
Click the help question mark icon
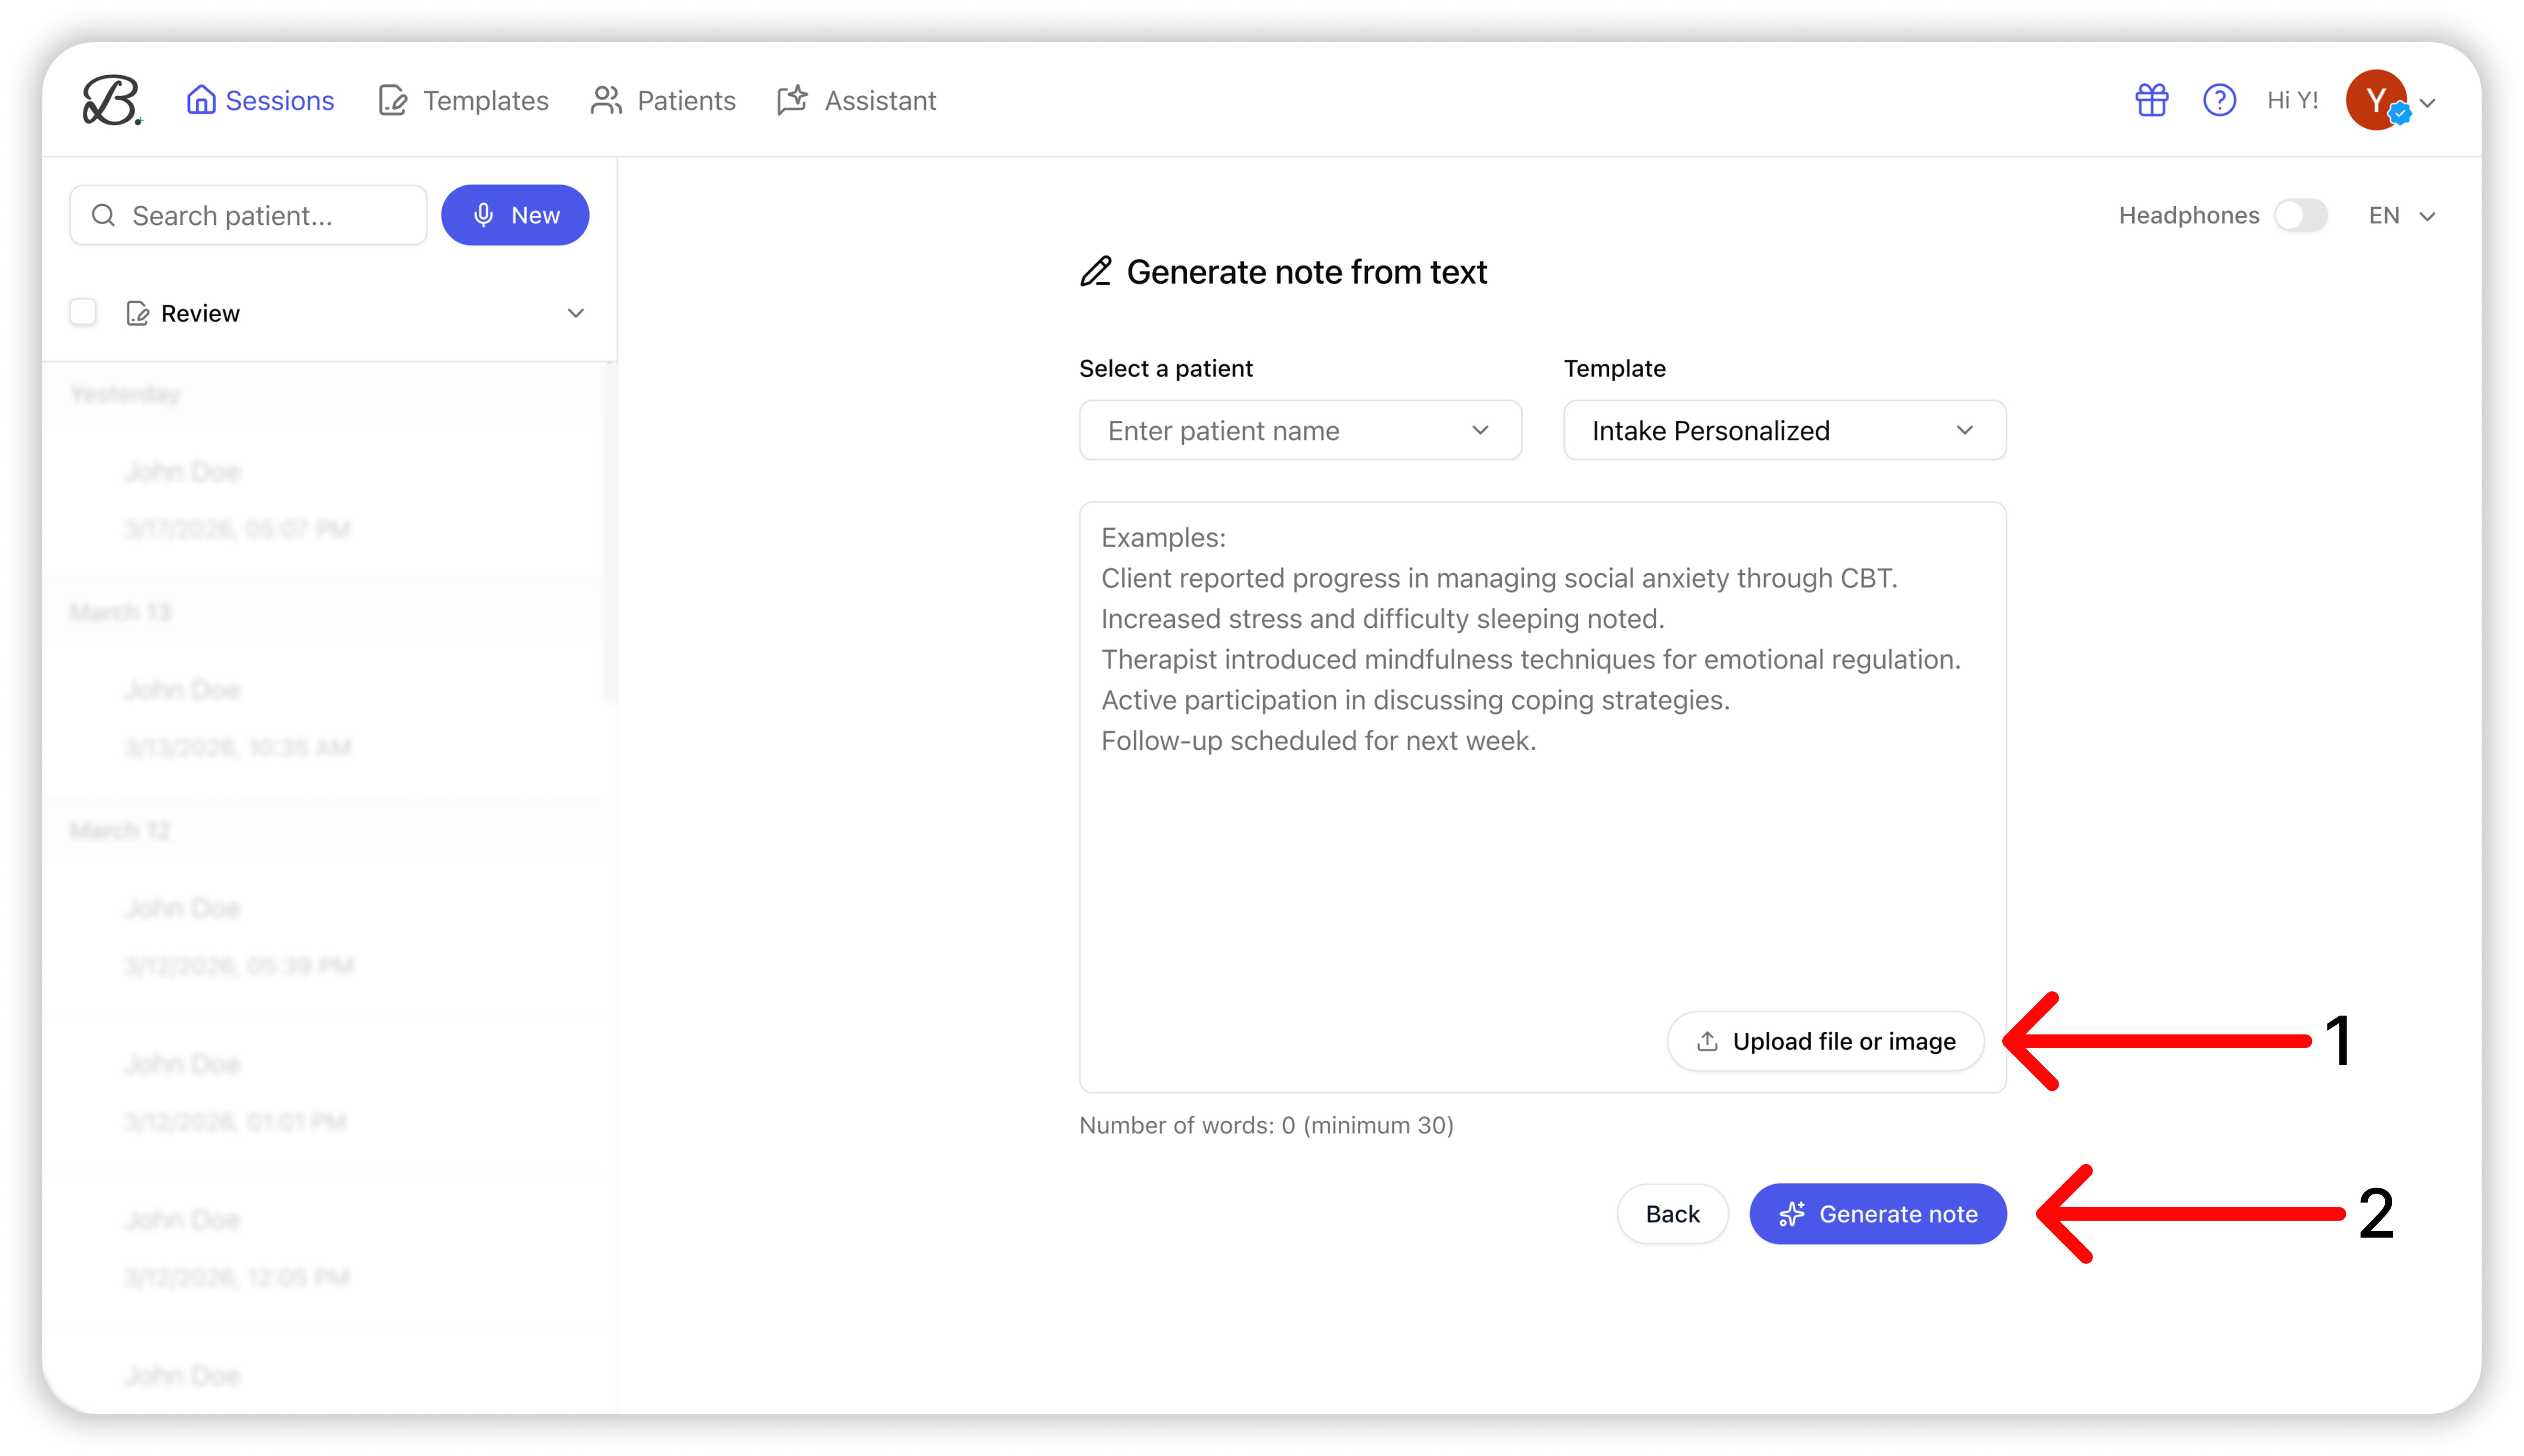2219,100
